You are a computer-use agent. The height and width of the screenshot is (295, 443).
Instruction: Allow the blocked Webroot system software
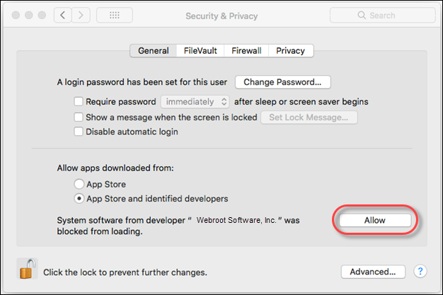[375, 220]
